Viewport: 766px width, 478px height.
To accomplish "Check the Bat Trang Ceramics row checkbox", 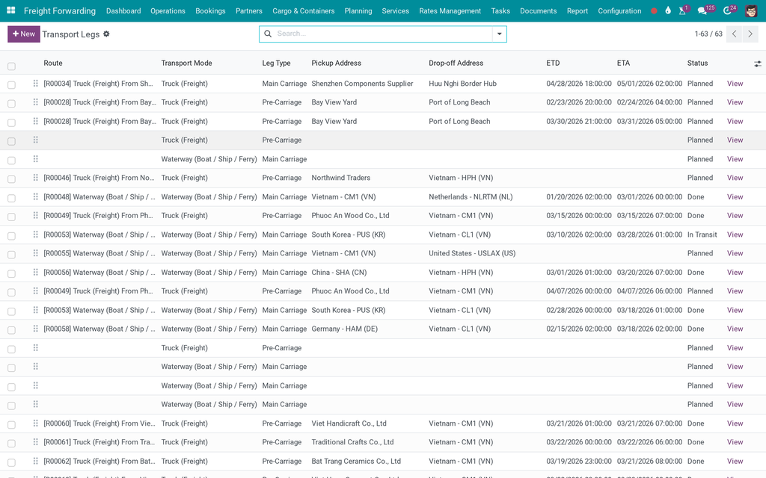I will (12, 462).
